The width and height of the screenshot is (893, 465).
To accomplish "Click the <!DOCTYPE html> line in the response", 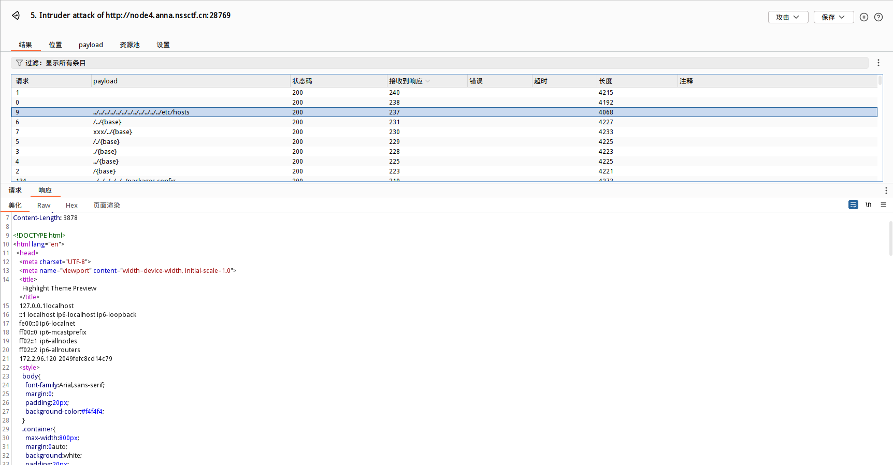I will coord(39,236).
